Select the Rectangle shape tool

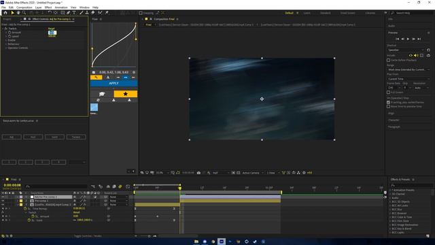click(63, 13)
